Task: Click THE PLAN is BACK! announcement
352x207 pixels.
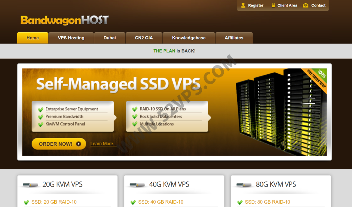Action: [x=174, y=51]
